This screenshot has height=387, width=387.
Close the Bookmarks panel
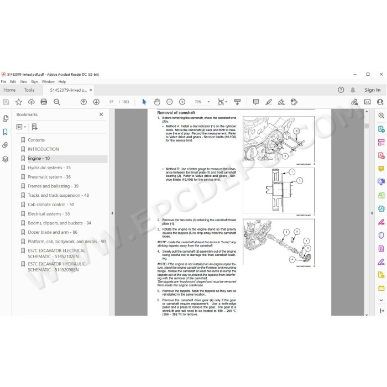point(101,114)
